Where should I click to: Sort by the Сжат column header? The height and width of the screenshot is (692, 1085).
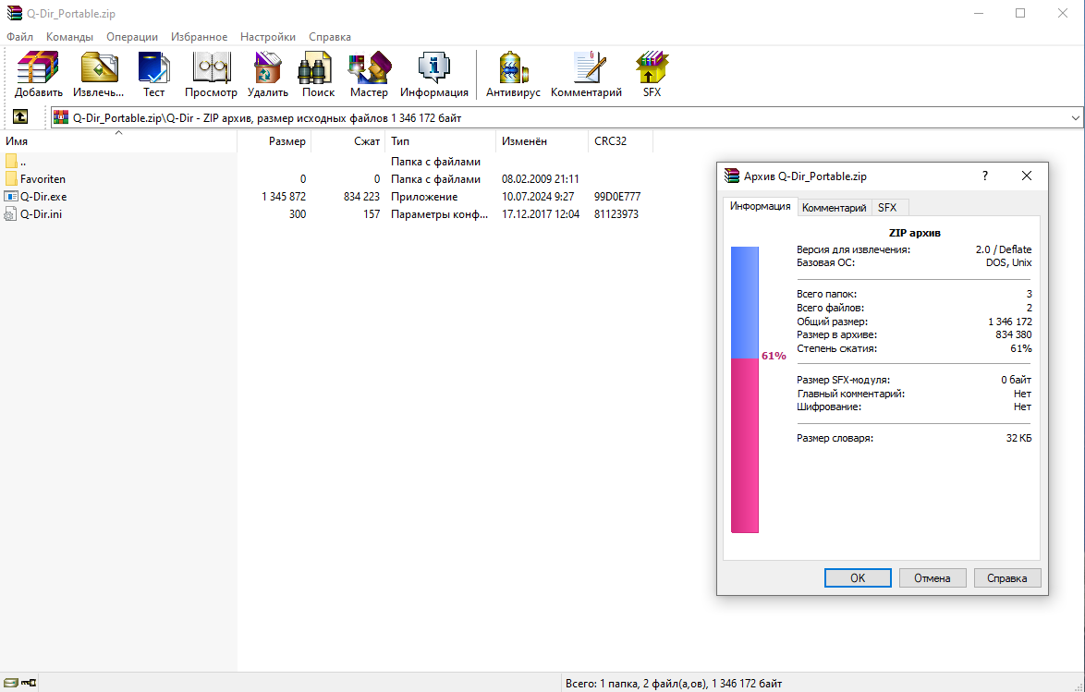coord(348,141)
